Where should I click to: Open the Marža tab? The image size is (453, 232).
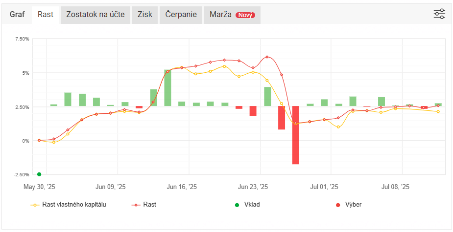coord(232,15)
